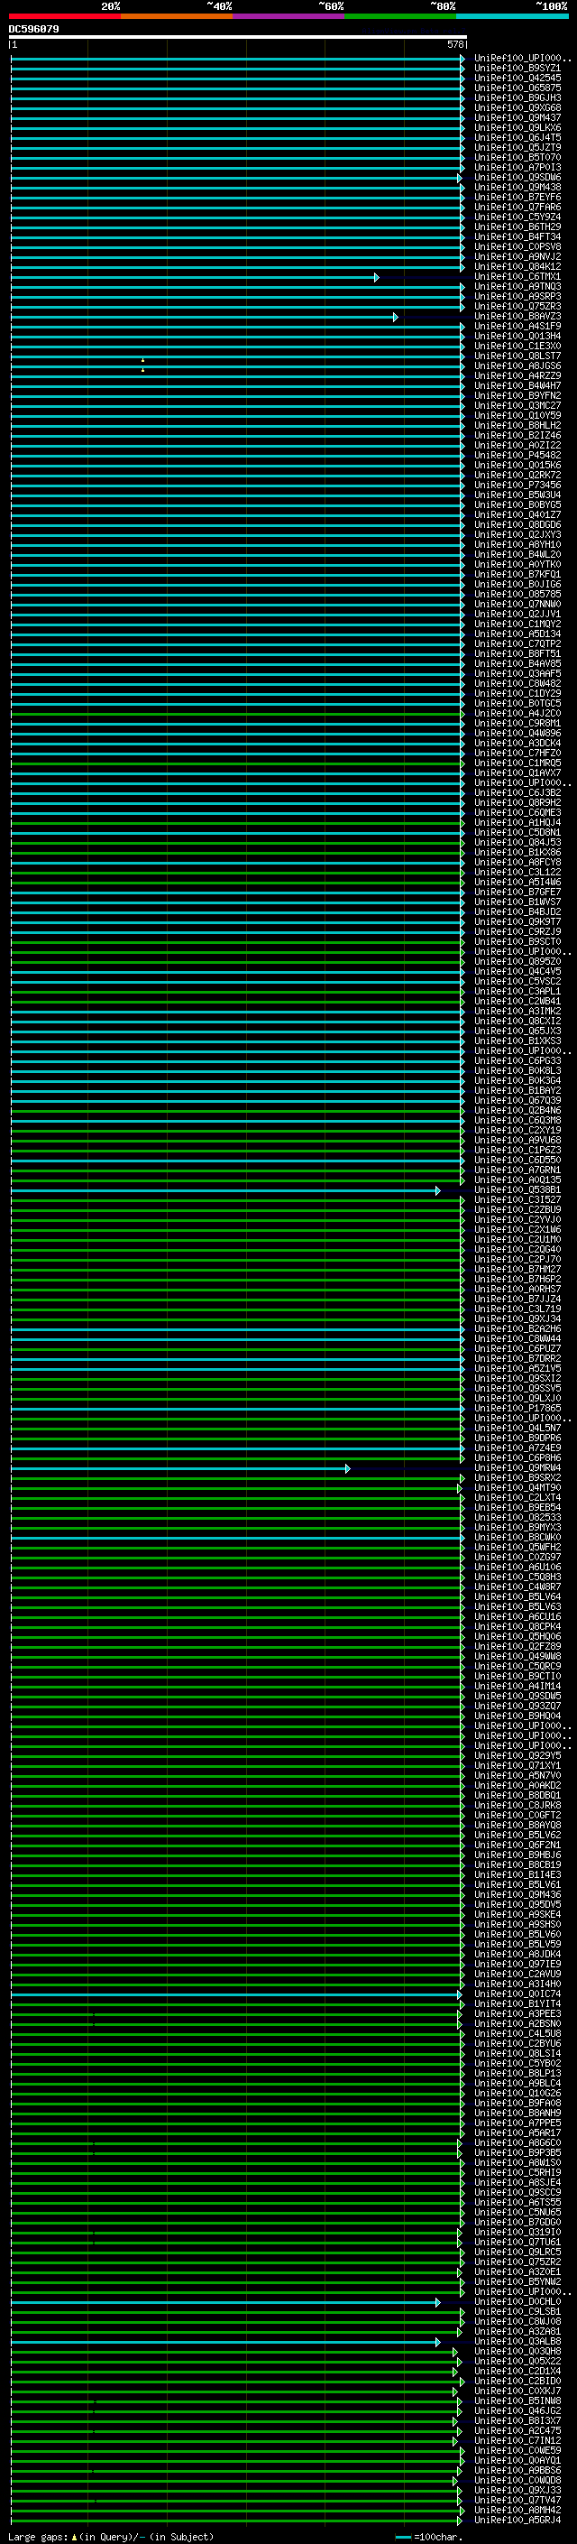Click the UniRef100_P17865 hit label

coord(517,1407)
